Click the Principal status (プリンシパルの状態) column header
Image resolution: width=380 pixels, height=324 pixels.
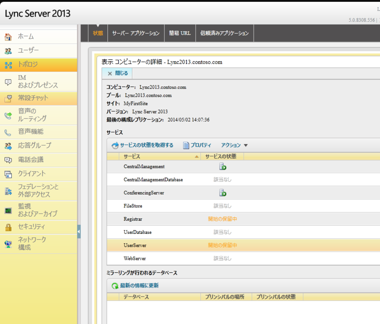pos(278,297)
